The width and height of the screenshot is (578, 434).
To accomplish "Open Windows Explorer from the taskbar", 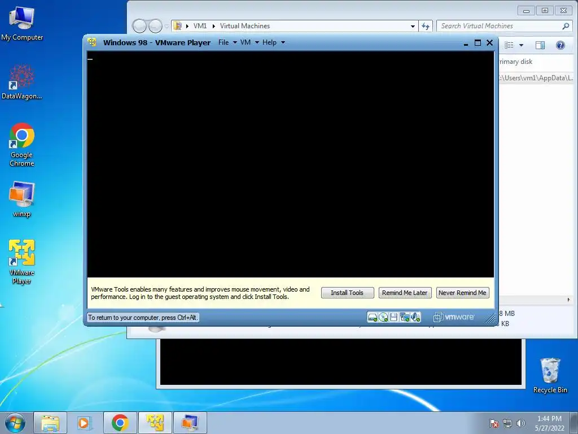I will tap(50, 423).
